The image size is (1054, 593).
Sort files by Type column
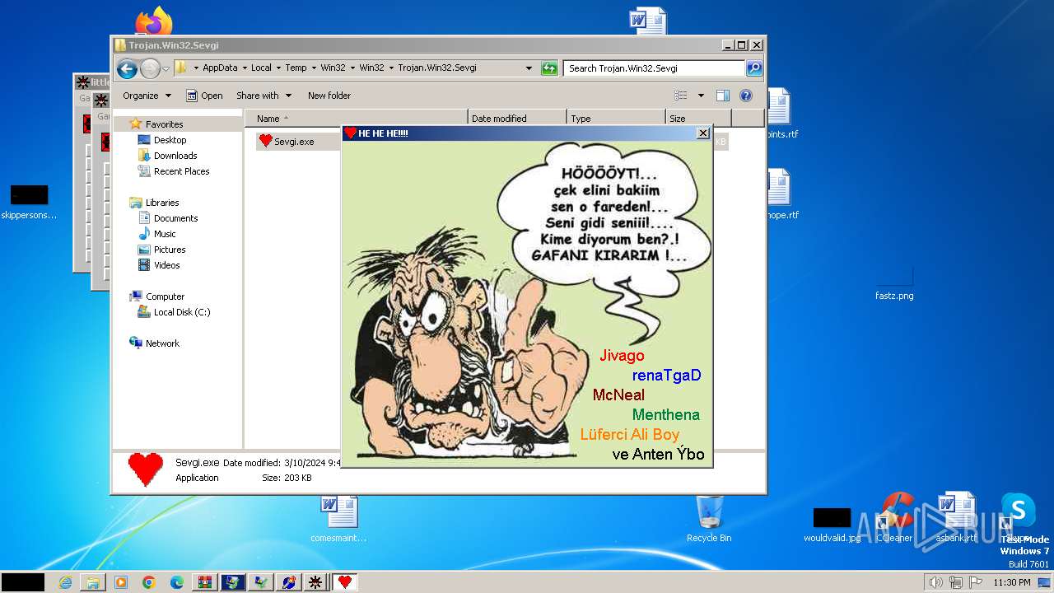tap(615, 119)
